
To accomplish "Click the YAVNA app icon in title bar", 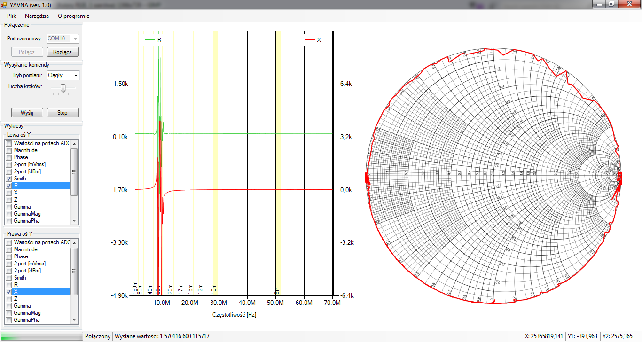I will (5, 4).
